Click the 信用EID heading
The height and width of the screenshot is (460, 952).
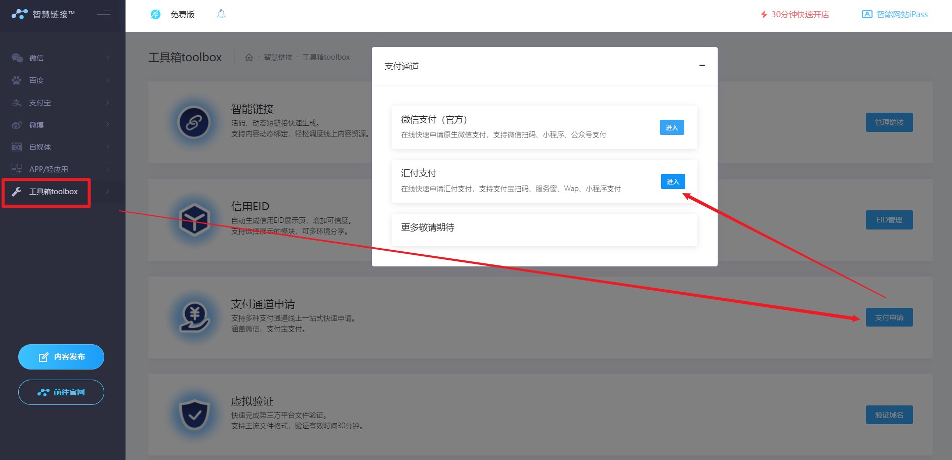[250, 206]
